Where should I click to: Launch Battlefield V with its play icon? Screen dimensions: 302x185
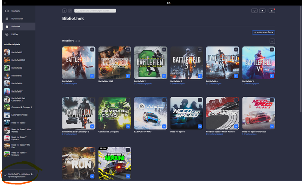(272, 76)
